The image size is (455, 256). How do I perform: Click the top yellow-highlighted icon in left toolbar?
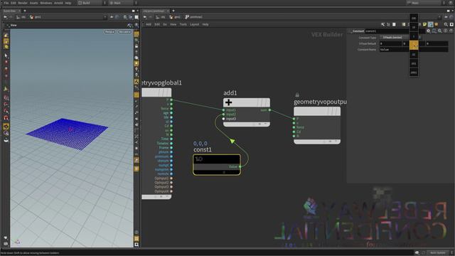[x=6, y=41]
